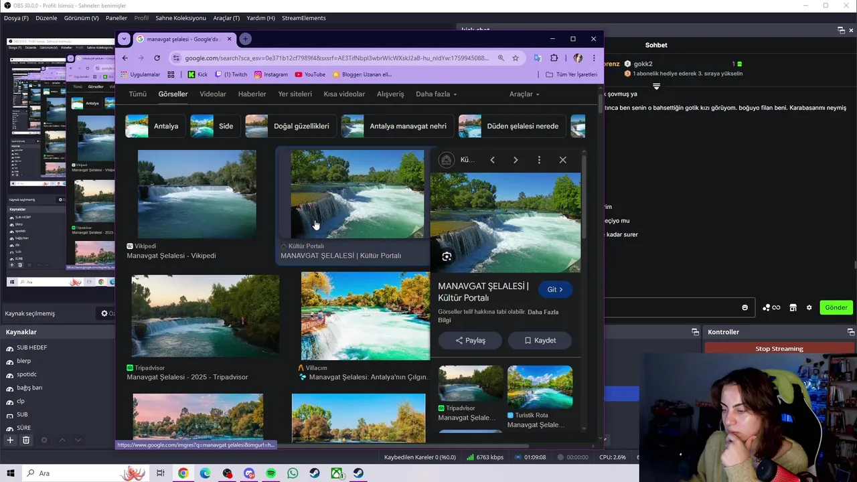This screenshot has width=857, height=482.
Task: Share the image with Paylaş button
Action: pyautogui.click(x=470, y=341)
